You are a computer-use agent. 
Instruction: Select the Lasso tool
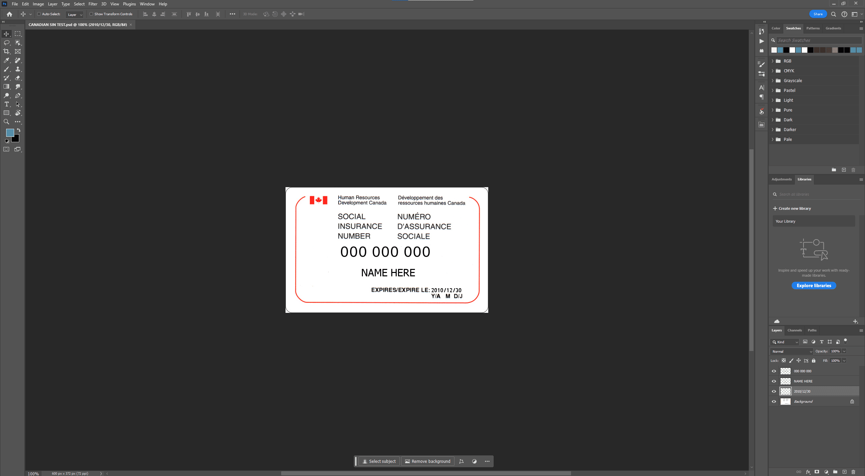tap(6, 43)
